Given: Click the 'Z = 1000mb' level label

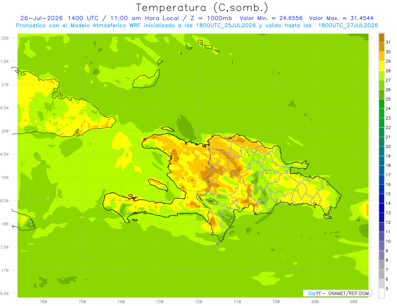Looking at the screenshot, I should pos(211,18).
